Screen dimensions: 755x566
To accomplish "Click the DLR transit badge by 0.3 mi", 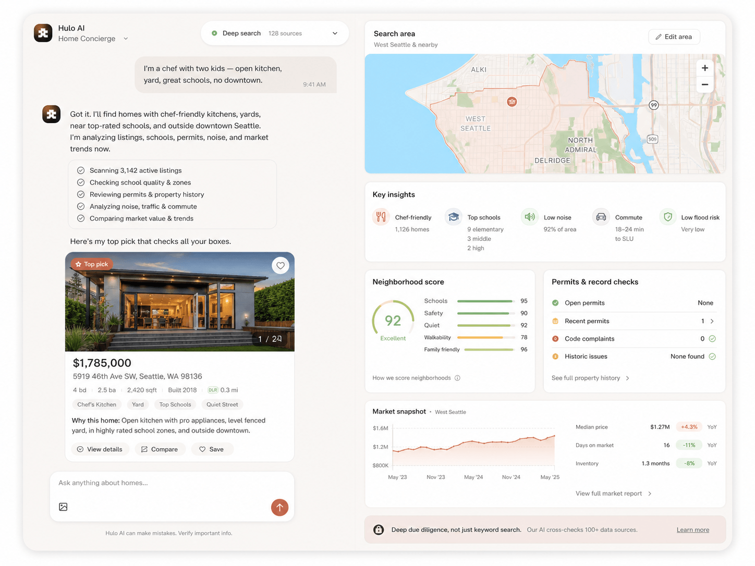I will [213, 390].
